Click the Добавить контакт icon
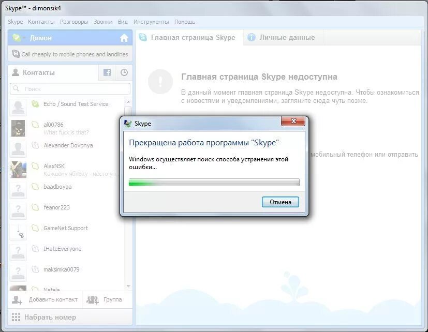The height and width of the screenshot is (332, 428). 17,300
